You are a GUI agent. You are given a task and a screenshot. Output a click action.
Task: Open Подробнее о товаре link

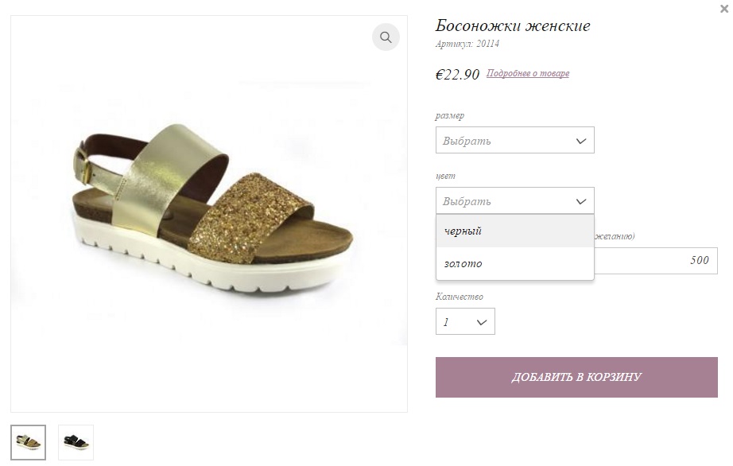click(x=528, y=73)
